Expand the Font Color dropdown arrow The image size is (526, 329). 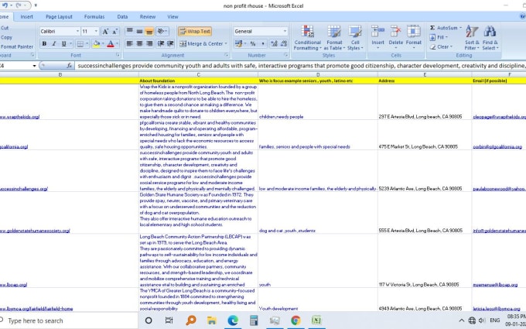tap(117, 43)
